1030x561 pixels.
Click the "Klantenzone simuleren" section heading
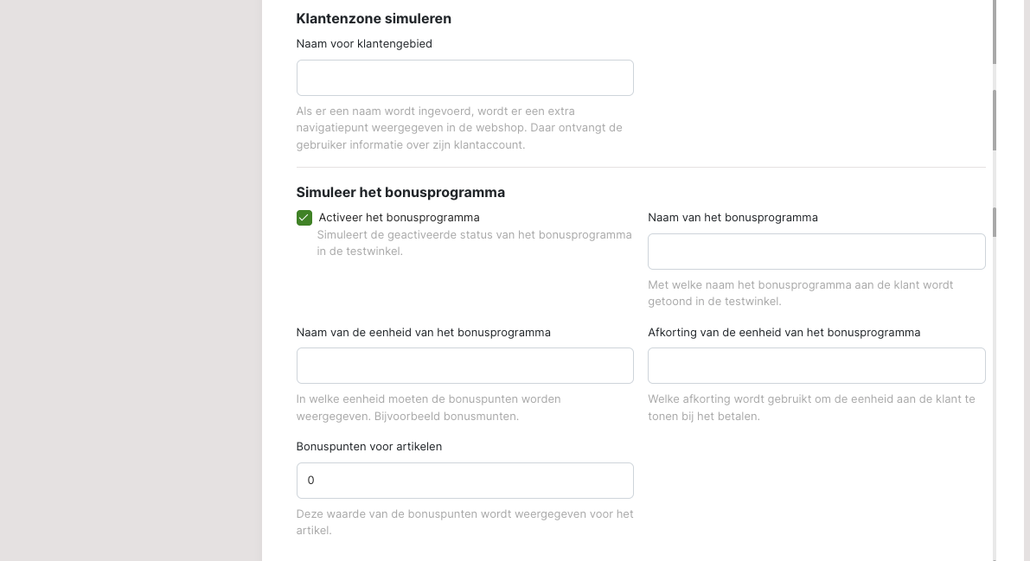(x=374, y=18)
